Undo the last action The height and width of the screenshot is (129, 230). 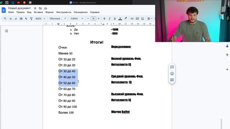(x=10, y=19)
